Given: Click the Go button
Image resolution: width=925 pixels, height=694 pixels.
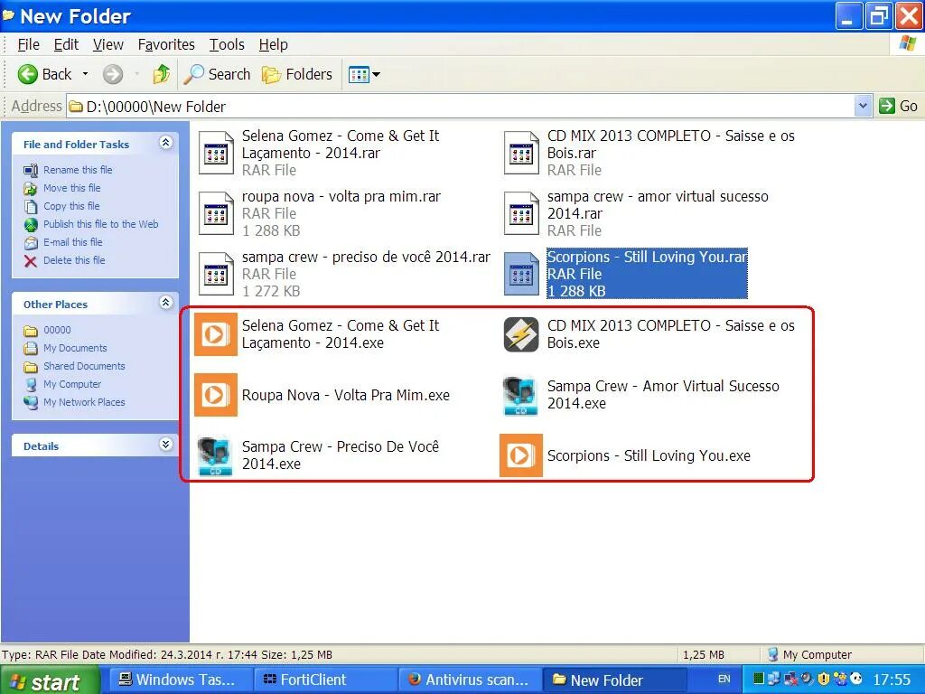Looking at the screenshot, I should 898,107.
